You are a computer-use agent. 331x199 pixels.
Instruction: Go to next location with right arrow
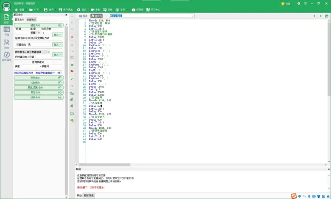point(320,16)
